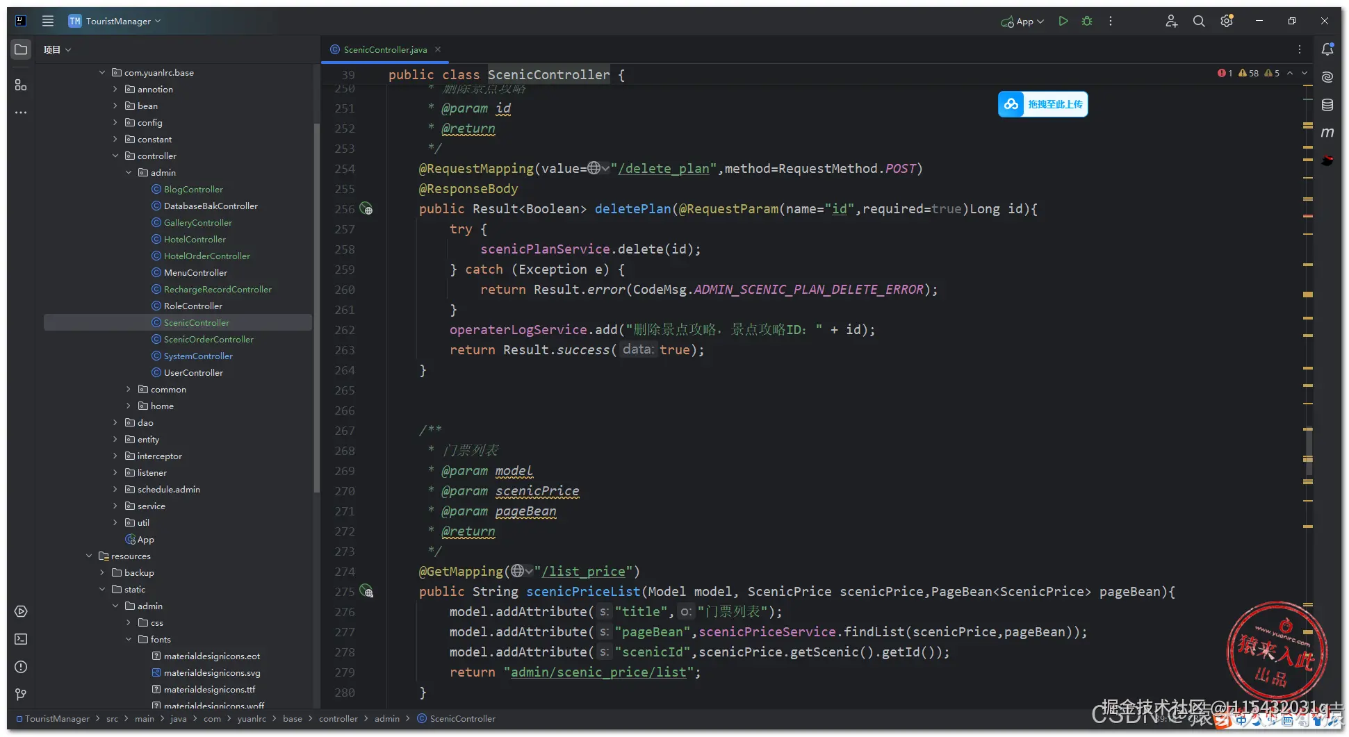Close the ScenicController.java tab
Viewport: 1349px width, 737px height.
point(438,49)
